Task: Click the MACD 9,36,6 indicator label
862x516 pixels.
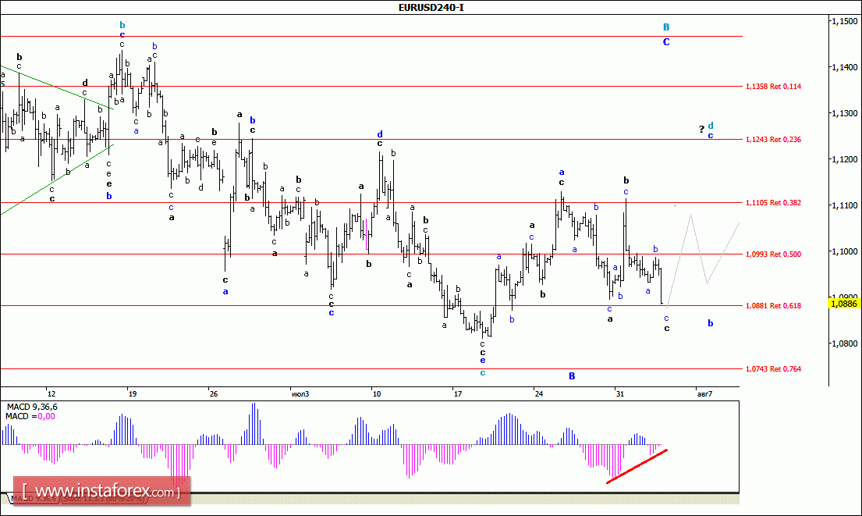Action: [33, 407]
